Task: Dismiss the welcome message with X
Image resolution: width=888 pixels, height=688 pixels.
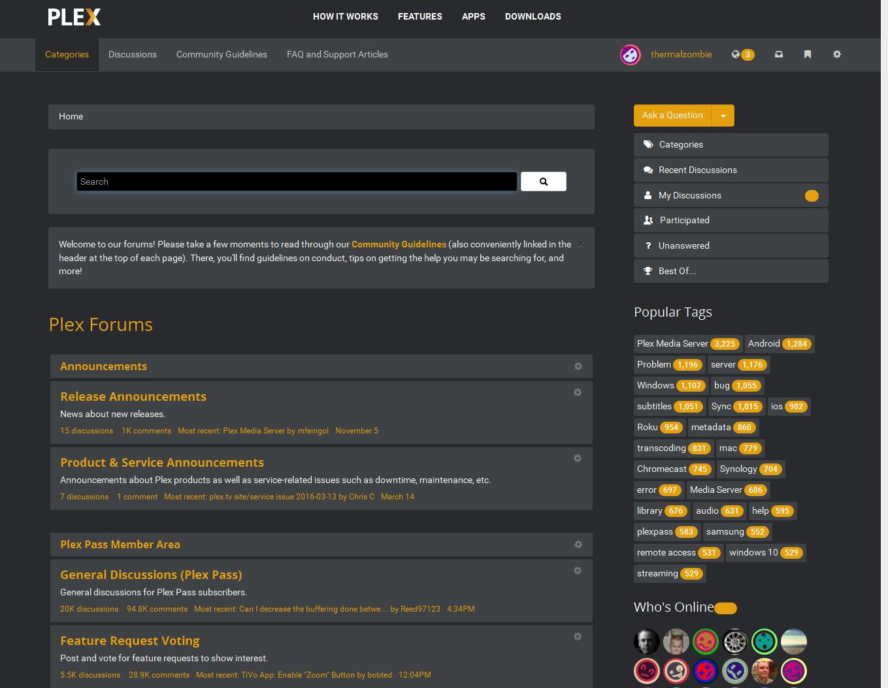Action: pyautogui.click(x=580, y=244)
